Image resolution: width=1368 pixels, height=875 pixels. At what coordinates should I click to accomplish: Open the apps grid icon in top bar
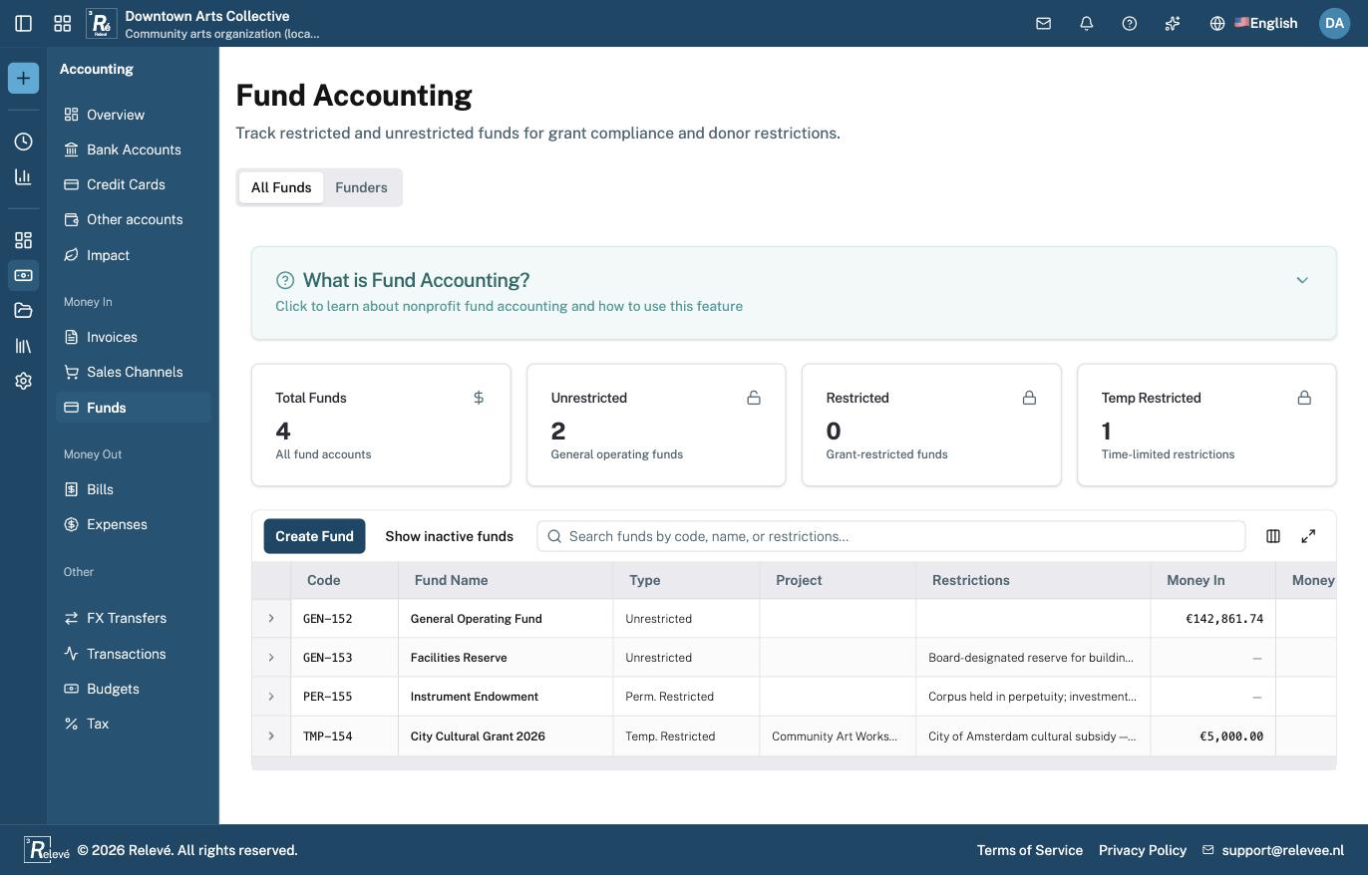[62, 23]
